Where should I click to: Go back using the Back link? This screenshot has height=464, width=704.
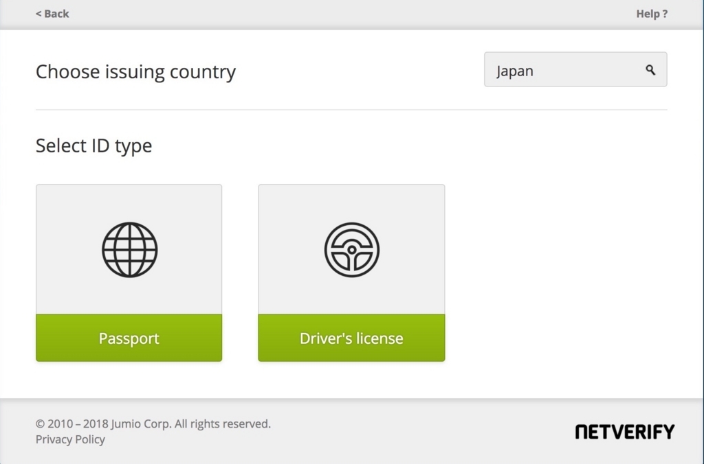52,14
